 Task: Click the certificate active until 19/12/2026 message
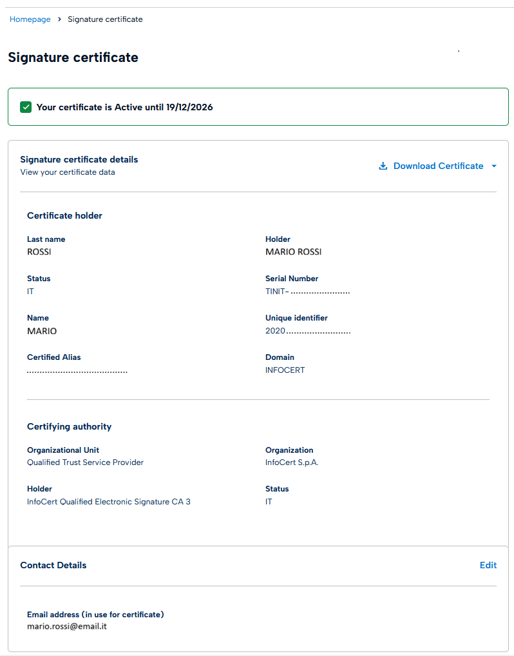pyautogui.click(x=124, y=107)
